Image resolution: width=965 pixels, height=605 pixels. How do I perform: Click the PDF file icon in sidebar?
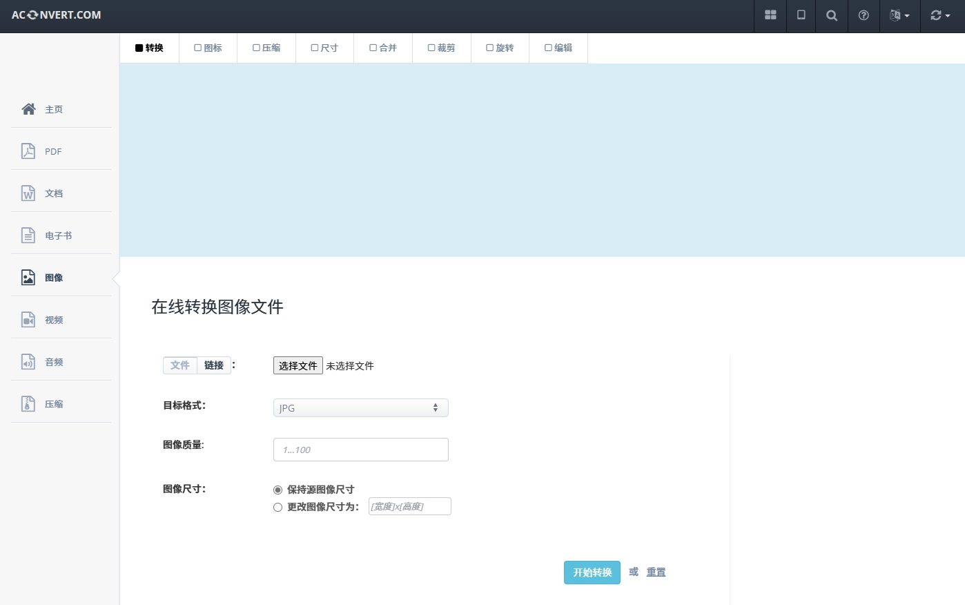point(28,151)
